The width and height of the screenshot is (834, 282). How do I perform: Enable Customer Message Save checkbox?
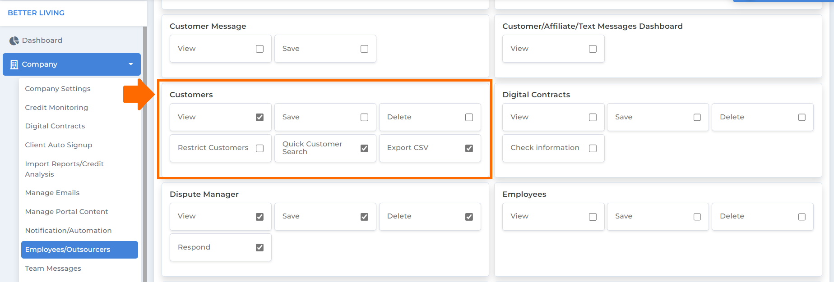(x=365, y=49)
